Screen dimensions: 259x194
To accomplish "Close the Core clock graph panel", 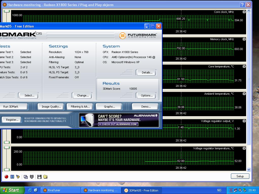I will click(244, 12).
